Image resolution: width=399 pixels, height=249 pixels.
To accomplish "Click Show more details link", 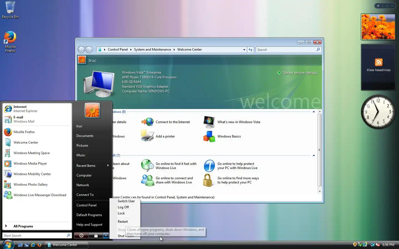I will click(x=297, y=73).
